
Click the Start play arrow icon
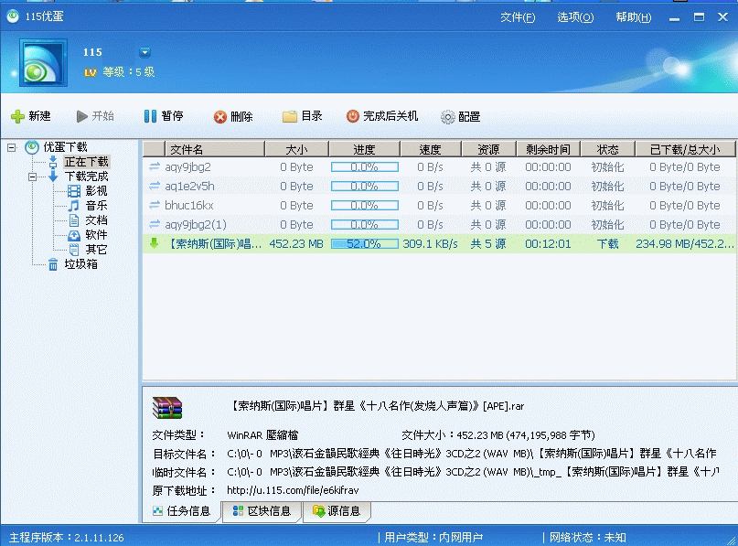tap(82, 116)
